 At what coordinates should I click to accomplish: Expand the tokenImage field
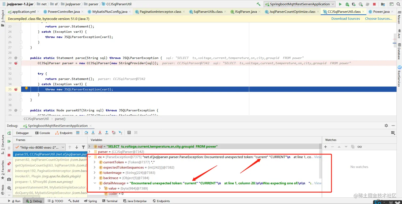95,173
